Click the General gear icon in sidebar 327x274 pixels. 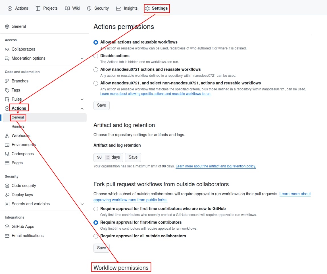[x=7, y=26]
